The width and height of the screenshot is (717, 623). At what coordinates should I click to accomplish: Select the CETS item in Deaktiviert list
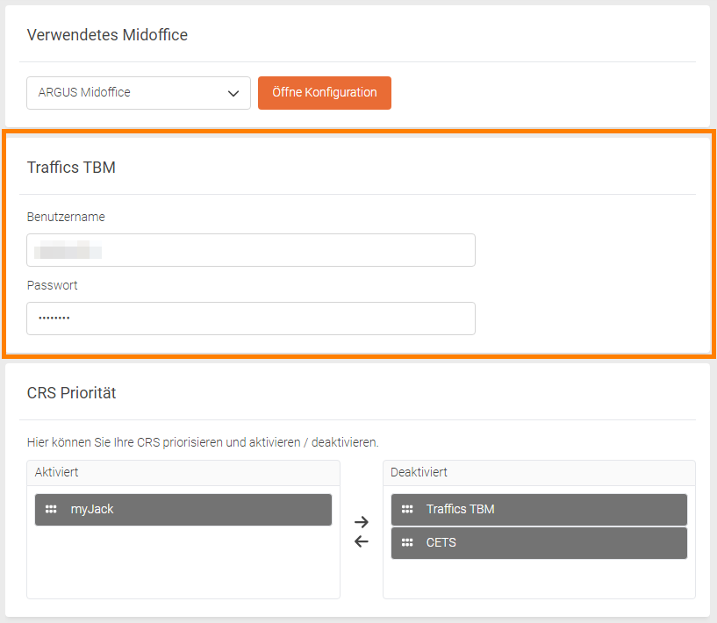539,543
